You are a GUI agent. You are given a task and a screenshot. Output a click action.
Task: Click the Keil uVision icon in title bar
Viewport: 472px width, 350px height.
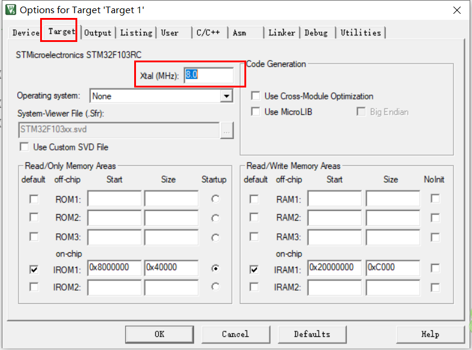click(11, 10)
